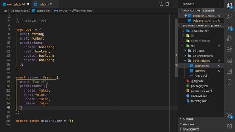The image size is (235, 132).
Task: Click the .gitignore file icon
Action: 188,81
